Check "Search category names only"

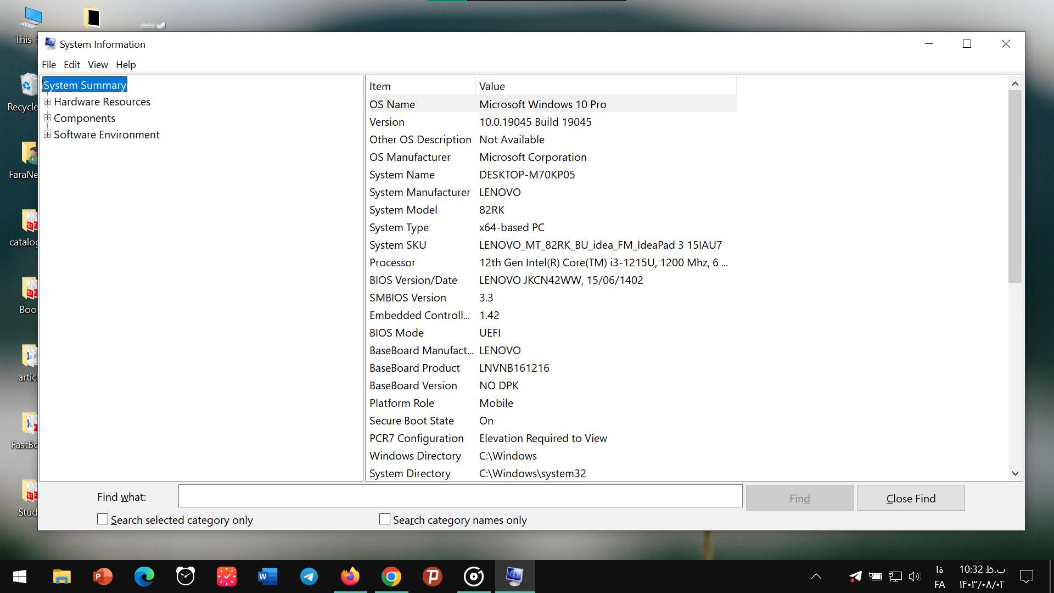point(384,518)
